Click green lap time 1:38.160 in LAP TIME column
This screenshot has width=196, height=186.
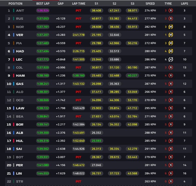(x=79, y=76)
